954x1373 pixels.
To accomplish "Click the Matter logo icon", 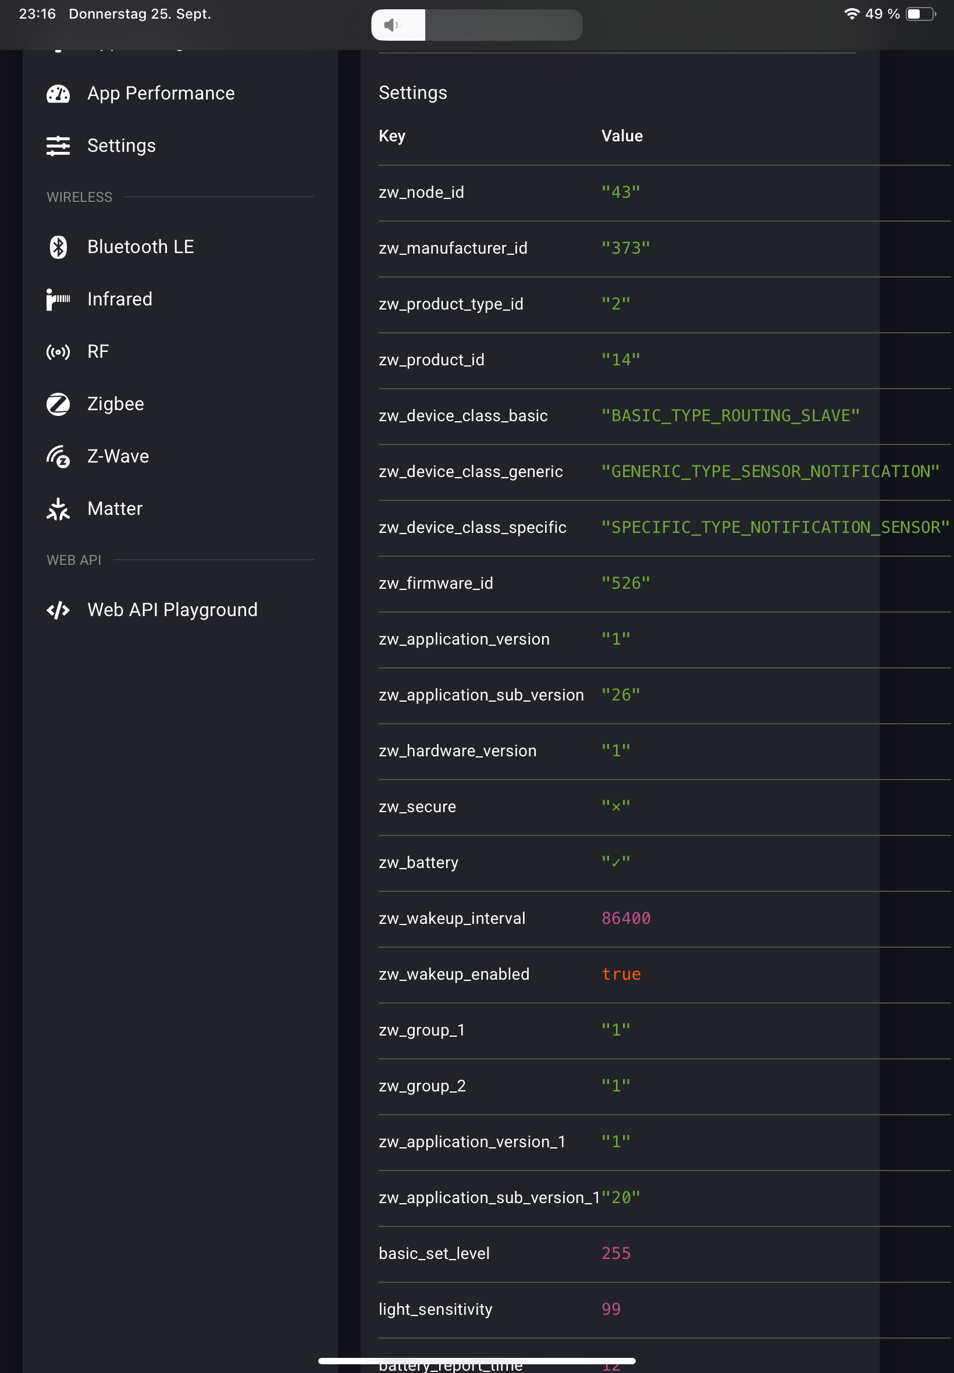I will tap(58, 509).
